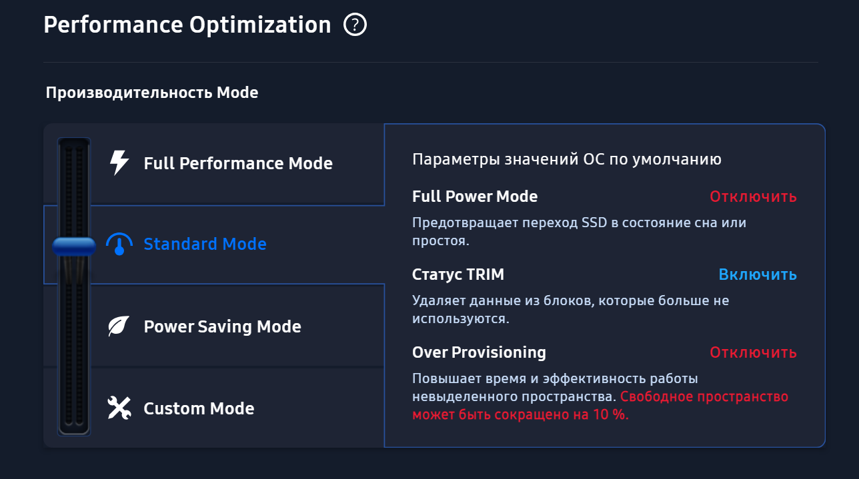
Task: Click Параметры значений ОС по умолчанию text
Action: [x=567, y=159]
